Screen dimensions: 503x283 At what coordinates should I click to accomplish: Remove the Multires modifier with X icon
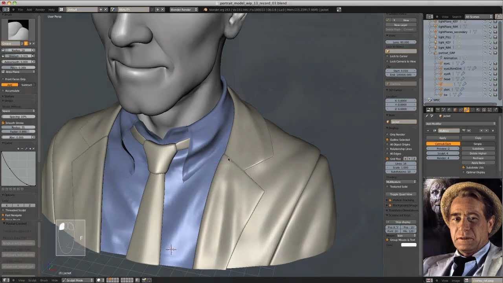493,131
